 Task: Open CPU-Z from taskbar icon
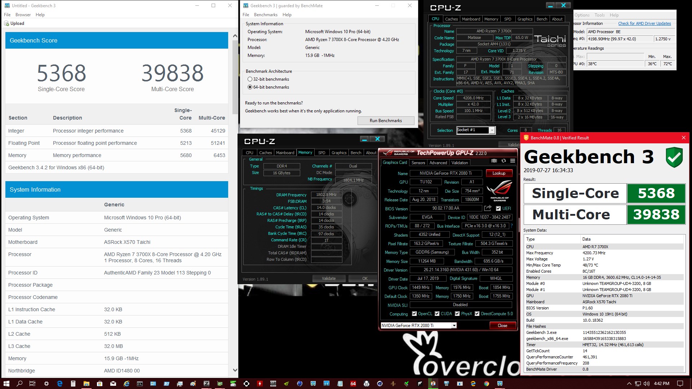[x=207, y=384]
